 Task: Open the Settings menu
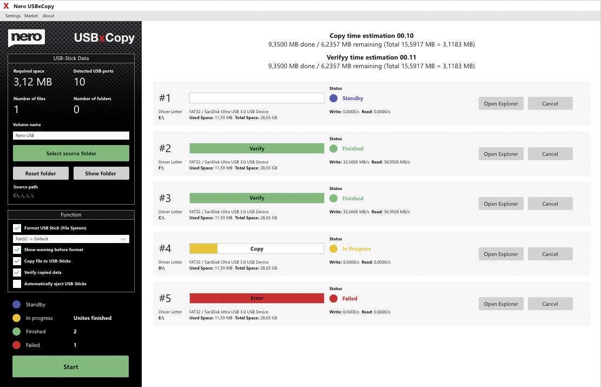(x=13, y=16)
